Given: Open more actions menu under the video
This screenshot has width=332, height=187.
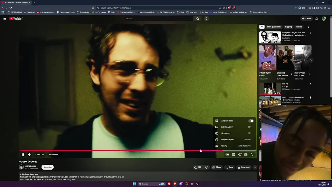Looking at the screenshot, I should [255, 167].
